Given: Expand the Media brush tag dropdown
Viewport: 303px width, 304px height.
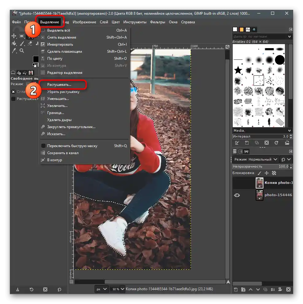Looking at the screenshot, I should click(289, 131).
